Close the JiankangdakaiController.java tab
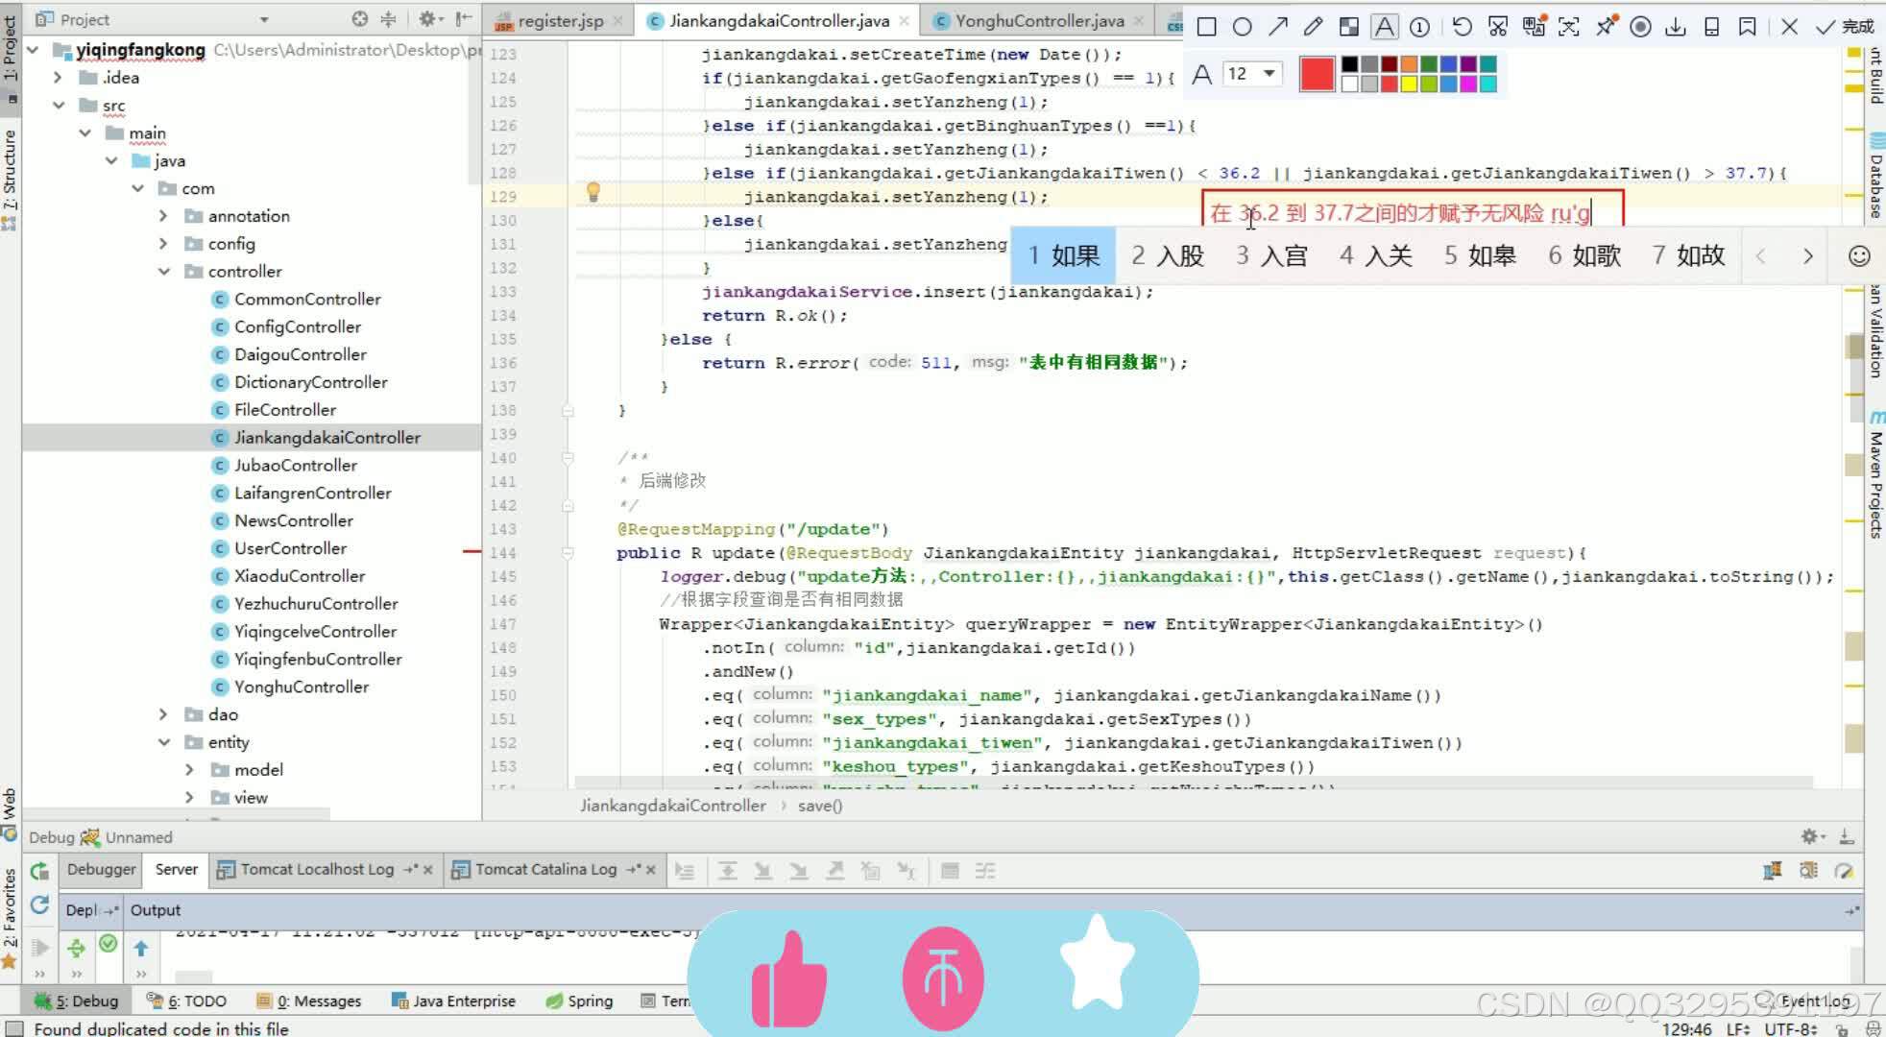Screen dimensions: 1886x1037 904,20
